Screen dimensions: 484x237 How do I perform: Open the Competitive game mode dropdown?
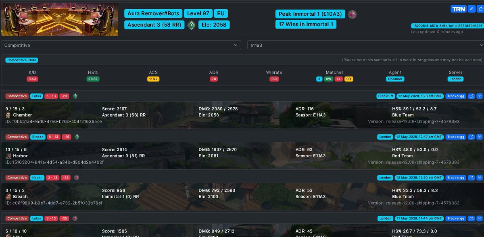[x=121, y=46]
